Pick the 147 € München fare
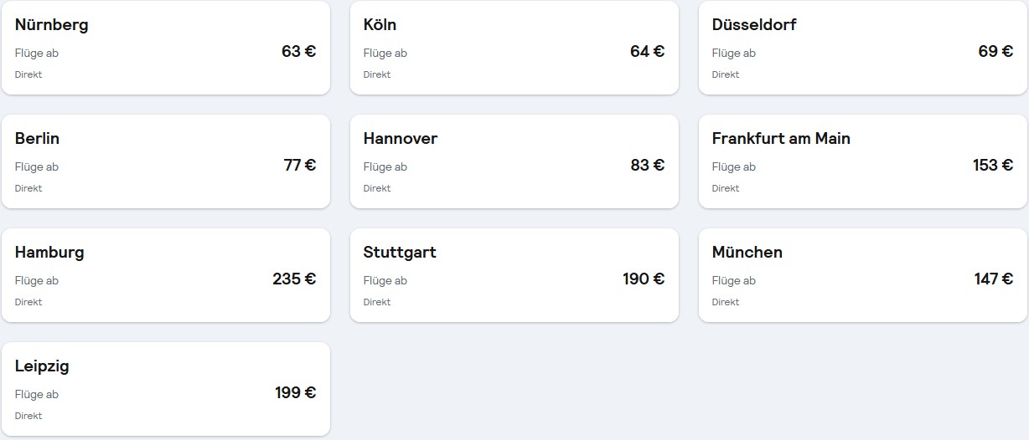 point(993,279)
